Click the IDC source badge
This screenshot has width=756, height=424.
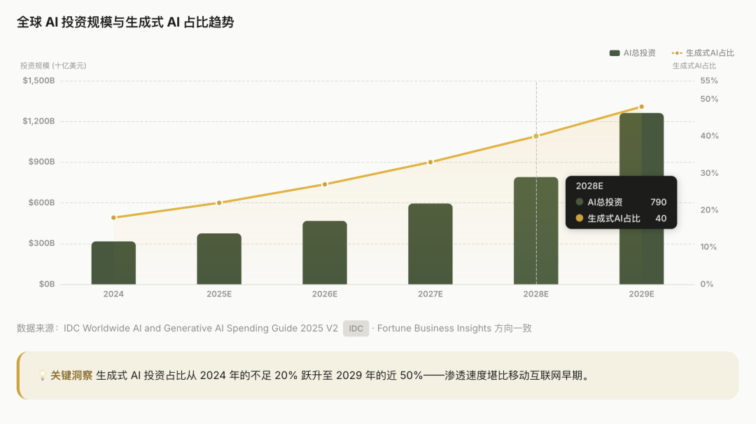pyautogui.click(x=356, y=329)
